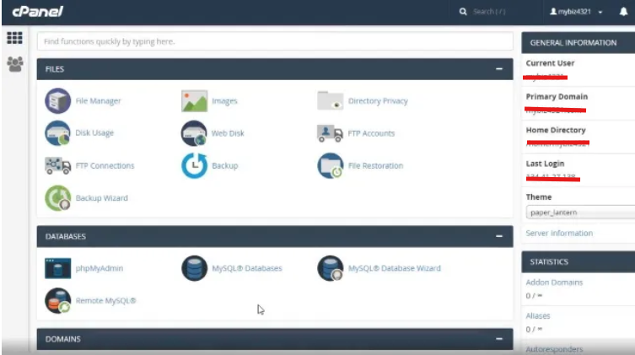Open the File Manager icon

tap(57, 101)
